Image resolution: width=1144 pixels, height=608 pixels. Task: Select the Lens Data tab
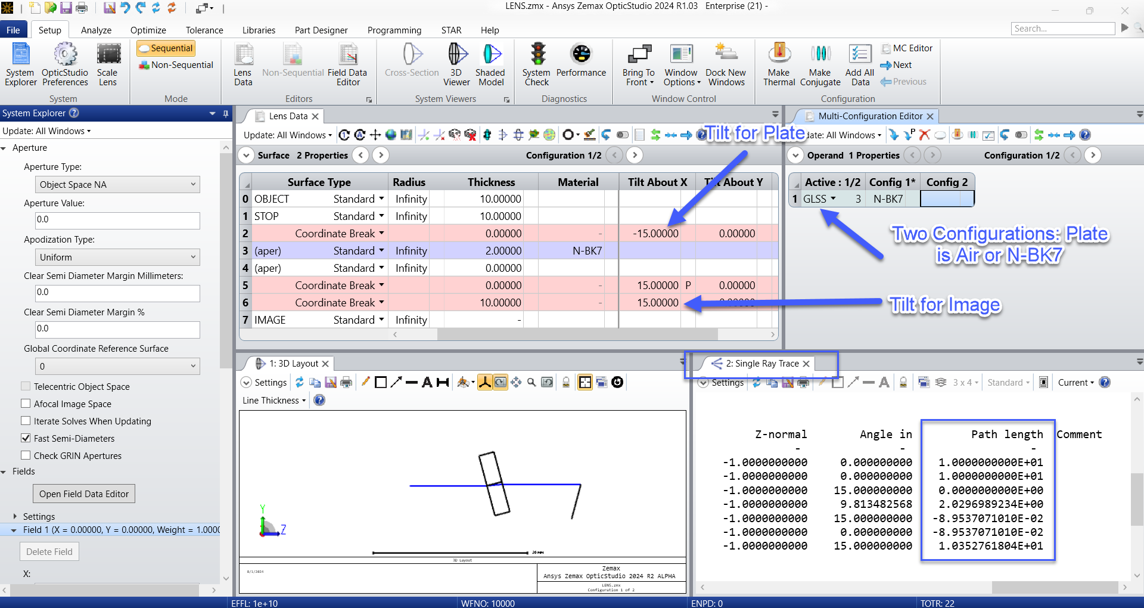pyautogui.click(x=288, y=116)
